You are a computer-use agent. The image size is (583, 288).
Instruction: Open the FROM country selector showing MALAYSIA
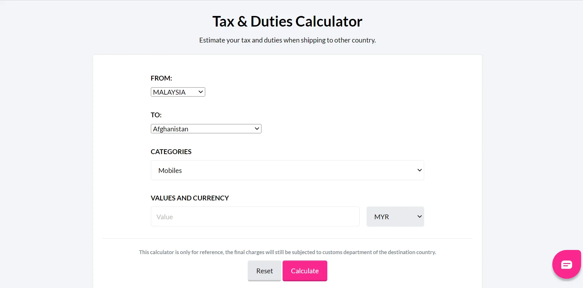[174, 92]
